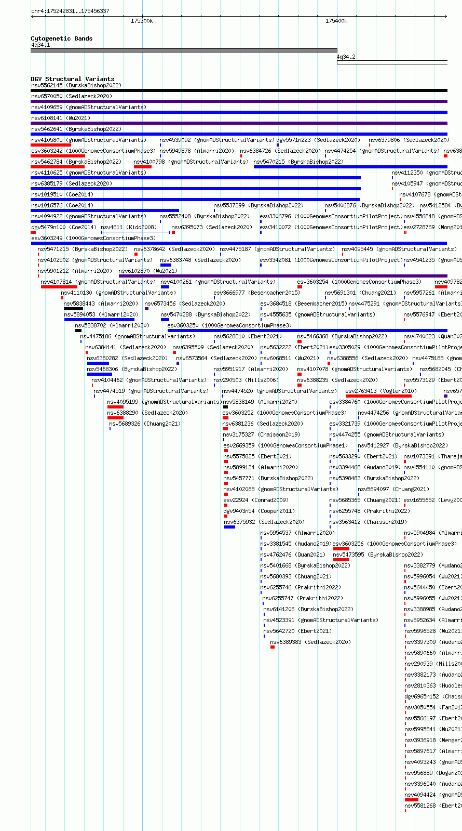Select the nsv4110625 variant label
Screen dimensions: 462x831
click(89, 173)
